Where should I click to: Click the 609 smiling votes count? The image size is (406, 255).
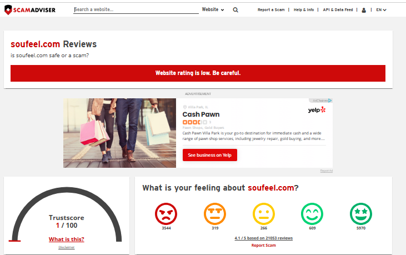[x=312, y=228]
